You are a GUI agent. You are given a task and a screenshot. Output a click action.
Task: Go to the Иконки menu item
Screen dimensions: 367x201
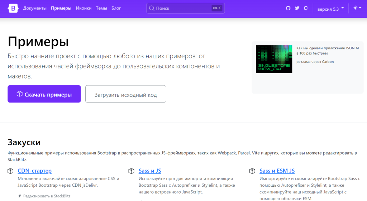tap(84, 8)
